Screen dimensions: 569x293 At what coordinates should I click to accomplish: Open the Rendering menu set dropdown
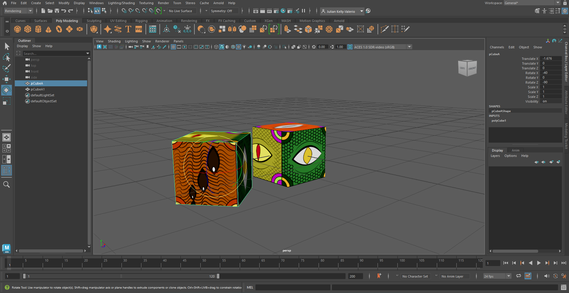coord(18,11)
